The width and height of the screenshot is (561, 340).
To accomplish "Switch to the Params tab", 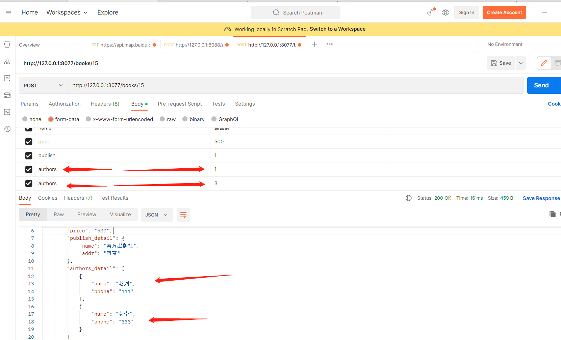I will [29, 104].
